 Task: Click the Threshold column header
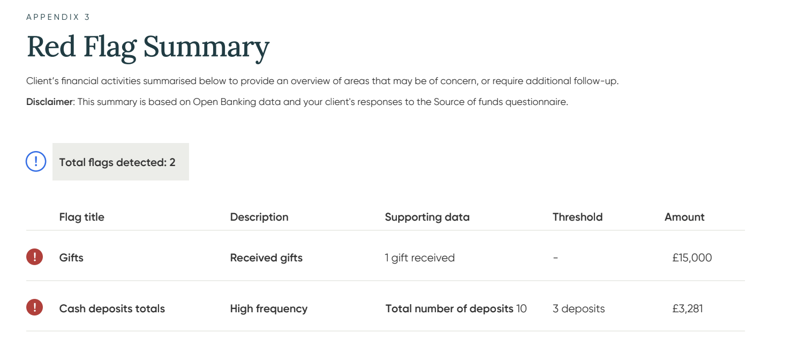pyautogui.click(x=577, y=217)
